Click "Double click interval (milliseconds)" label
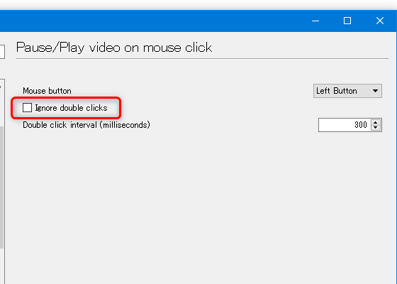This screenshot has height=284, width=397. coord(86,125)
